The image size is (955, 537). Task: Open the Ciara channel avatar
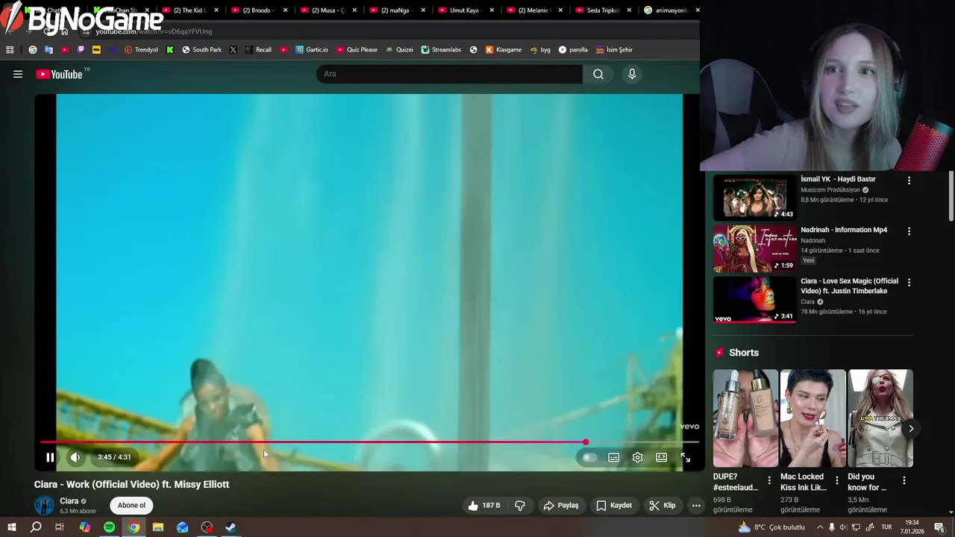point(44,506)
